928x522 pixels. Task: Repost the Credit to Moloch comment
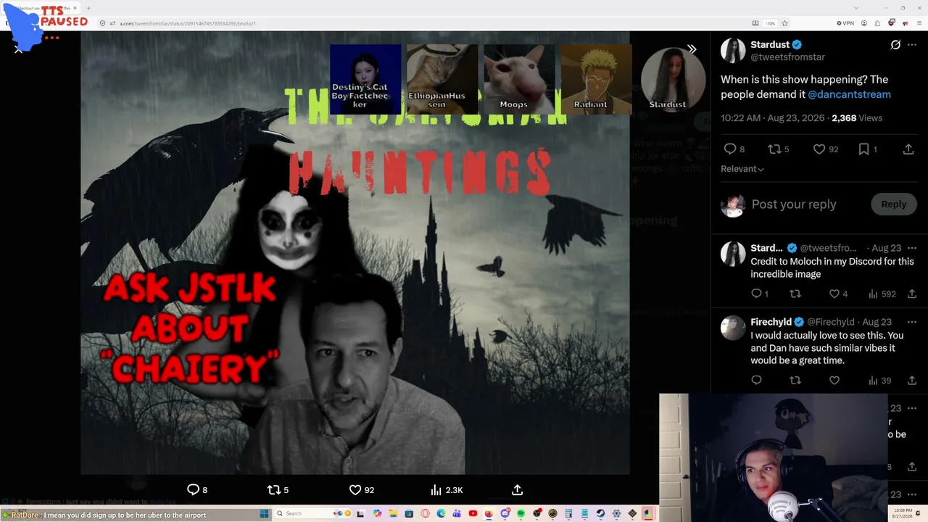click(795, 294)
